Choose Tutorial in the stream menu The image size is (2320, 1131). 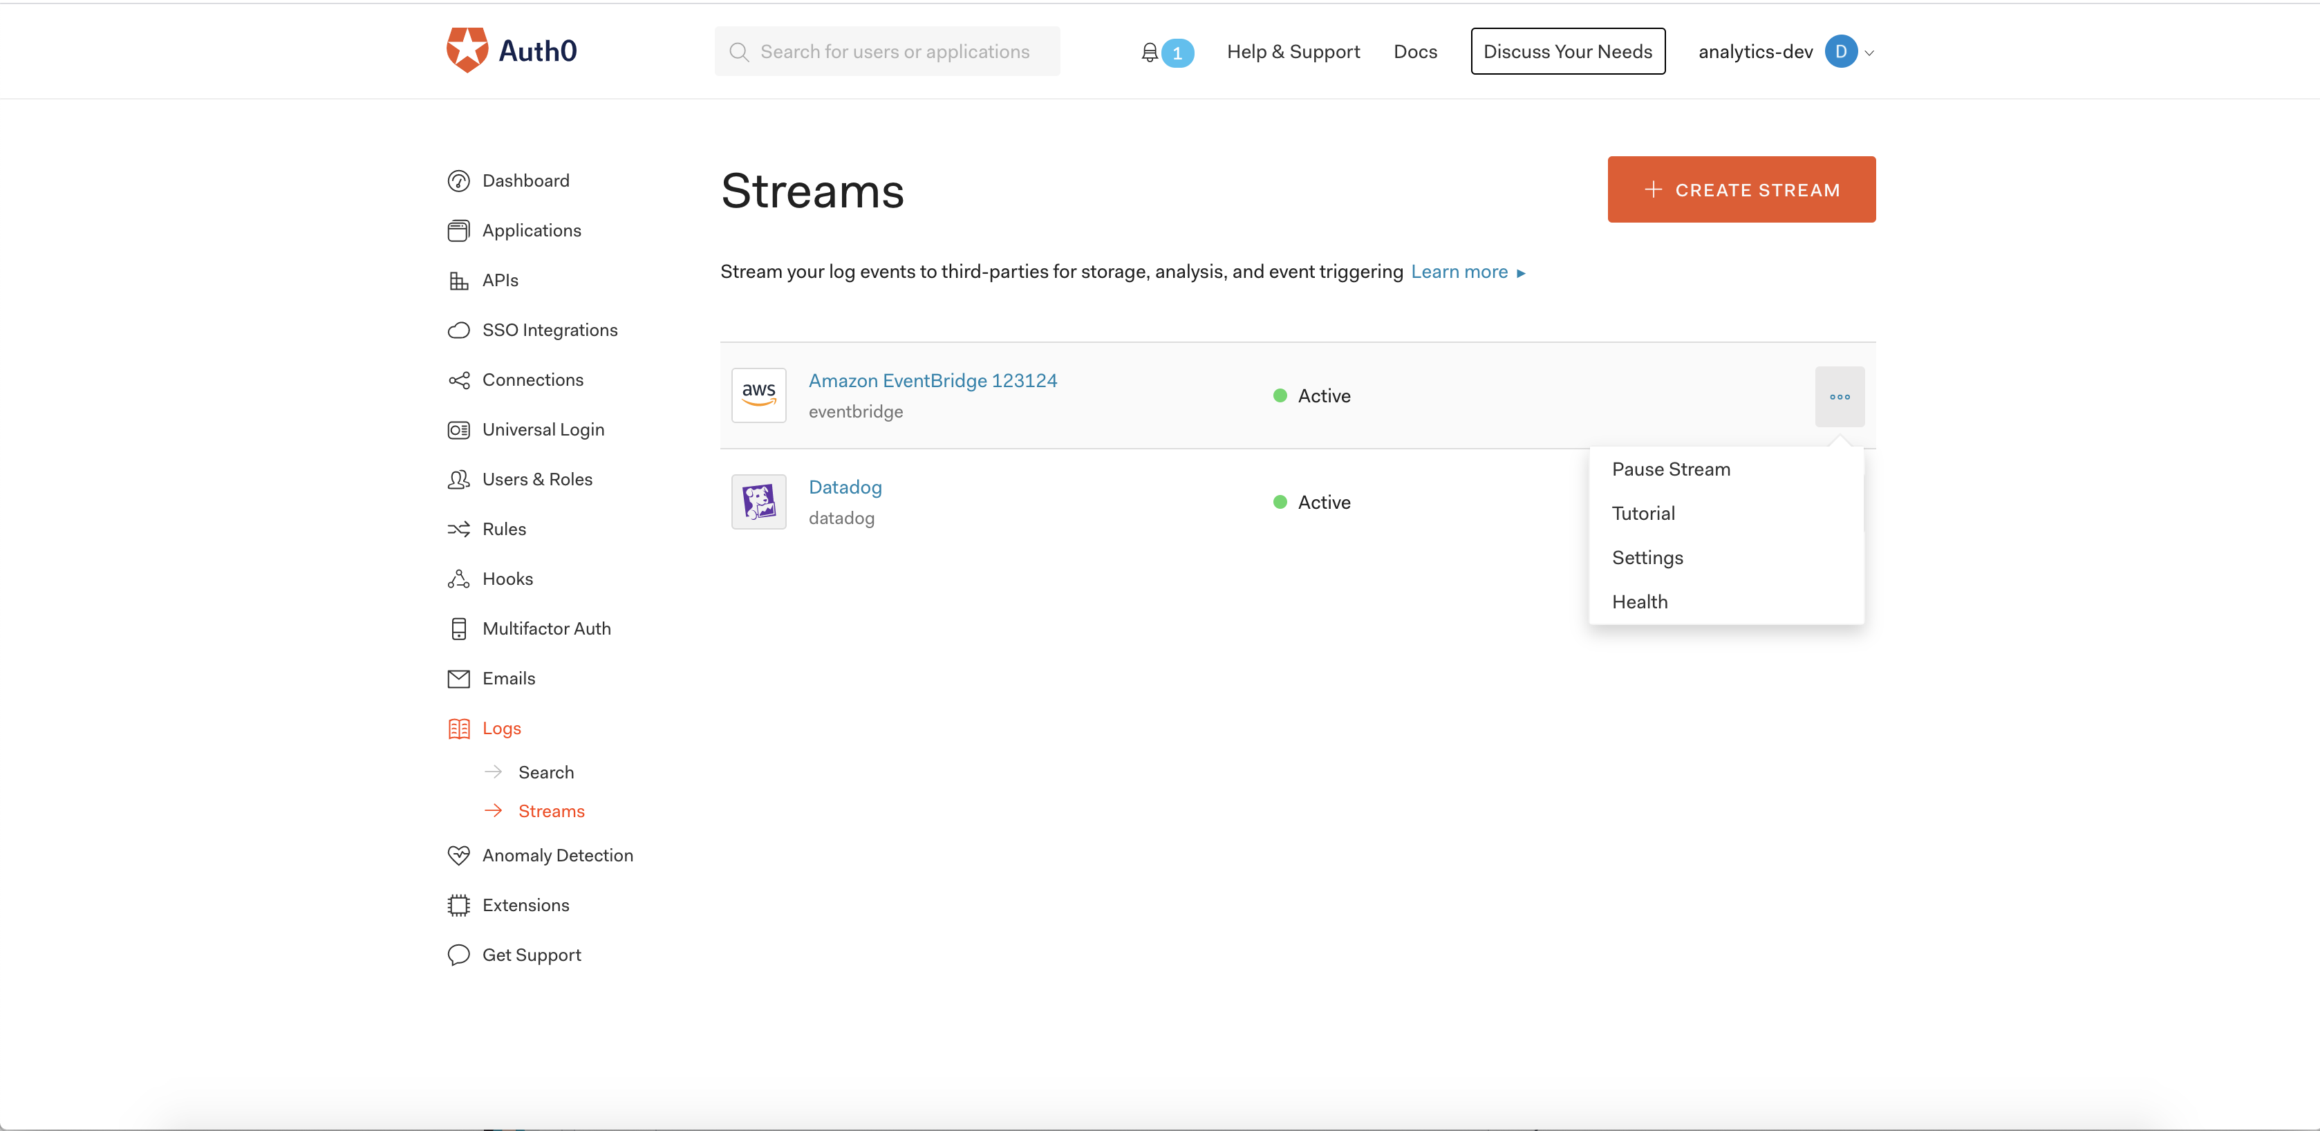[1643, 513]
